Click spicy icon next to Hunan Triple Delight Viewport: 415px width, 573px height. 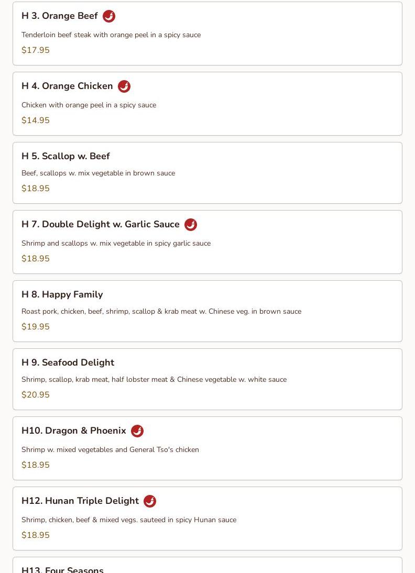click(150, 501)
